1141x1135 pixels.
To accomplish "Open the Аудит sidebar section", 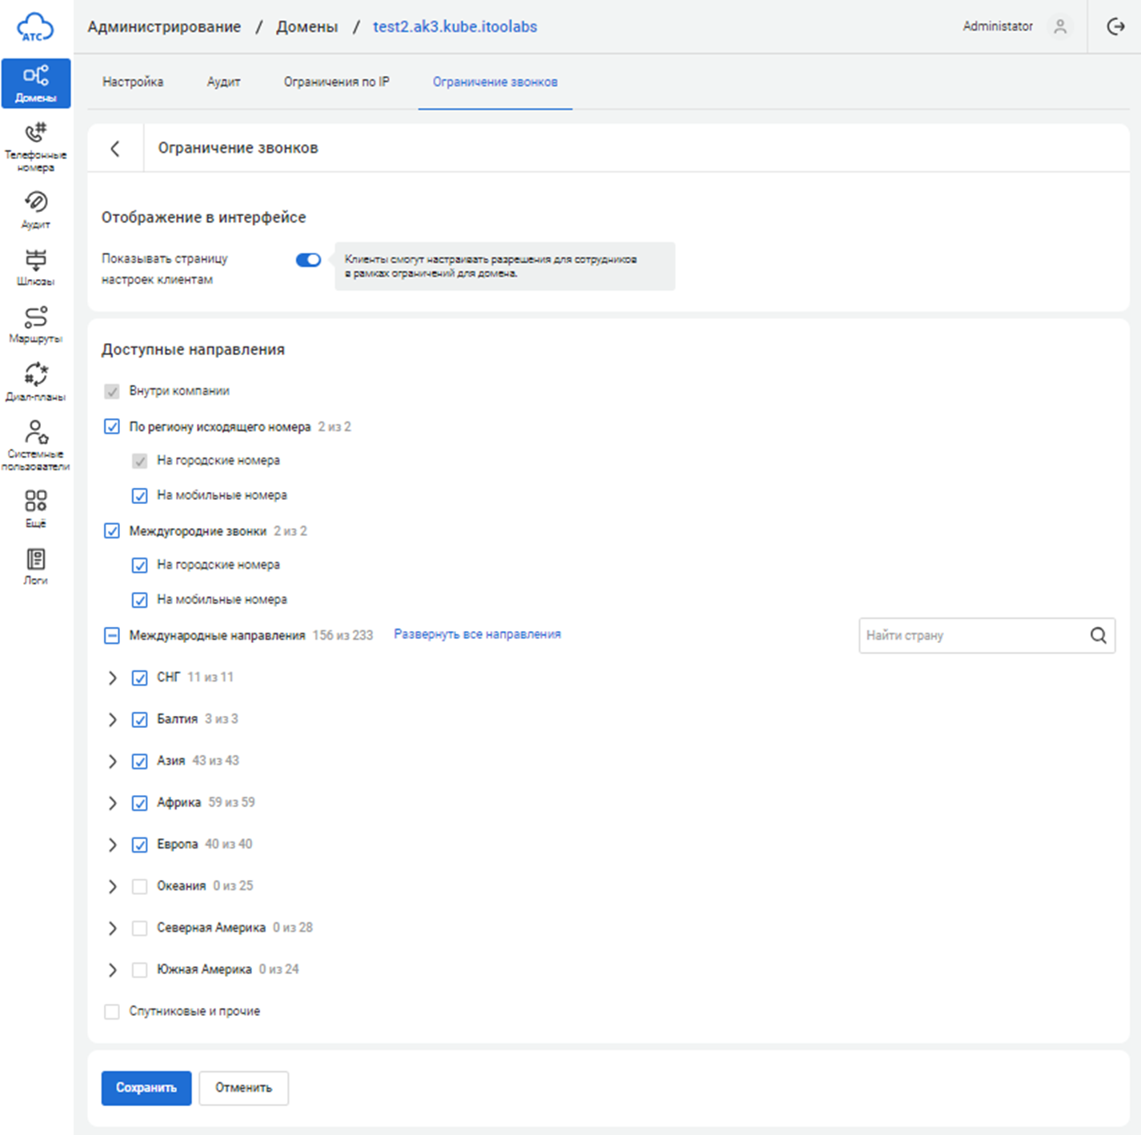I will (36, 210).
